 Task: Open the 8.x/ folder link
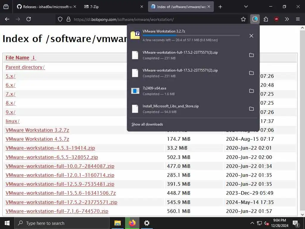(10, 103)
